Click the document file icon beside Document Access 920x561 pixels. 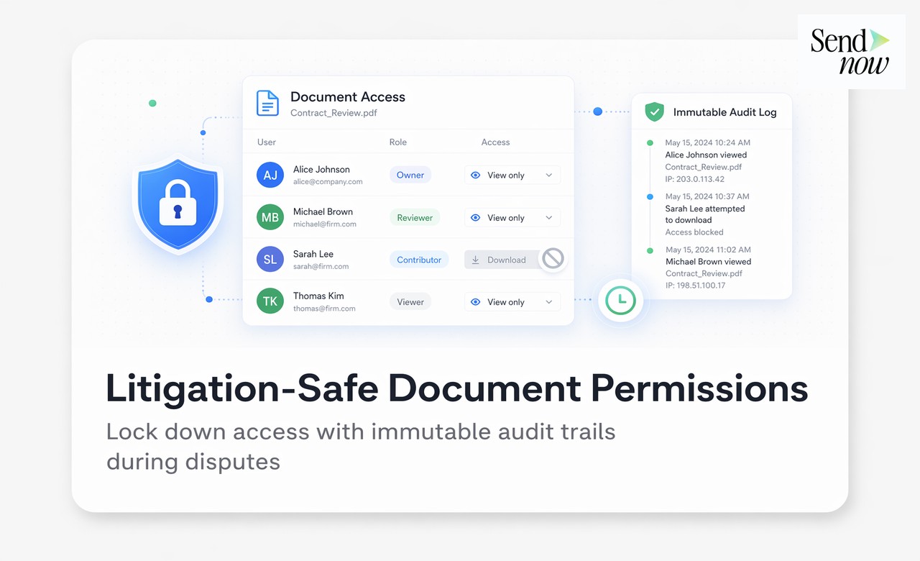pos(267,104)
